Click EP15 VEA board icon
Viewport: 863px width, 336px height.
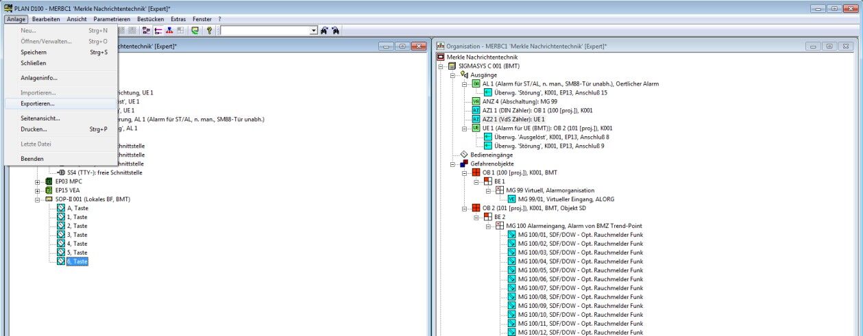pos(49,190)
